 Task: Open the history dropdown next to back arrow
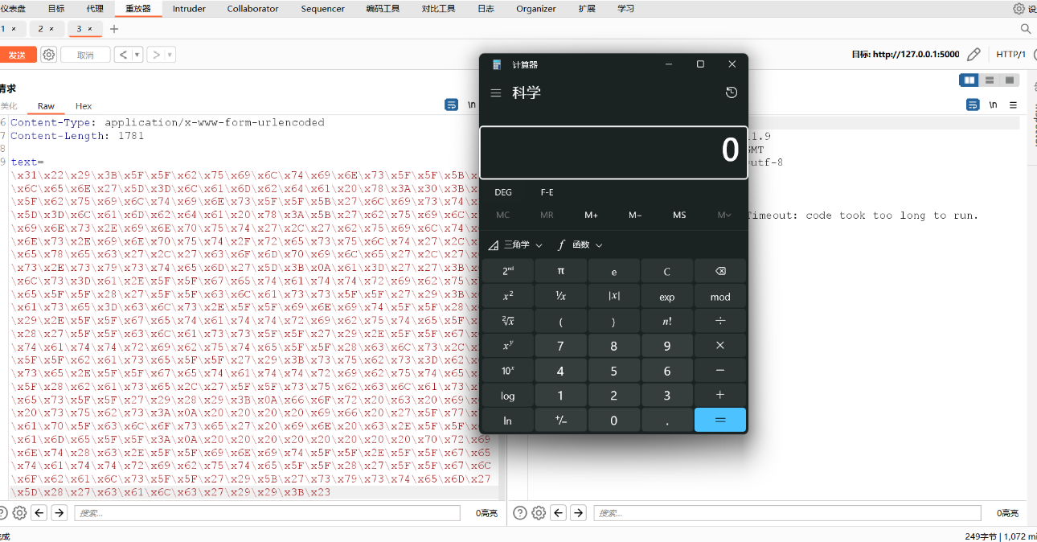[137, 55]
